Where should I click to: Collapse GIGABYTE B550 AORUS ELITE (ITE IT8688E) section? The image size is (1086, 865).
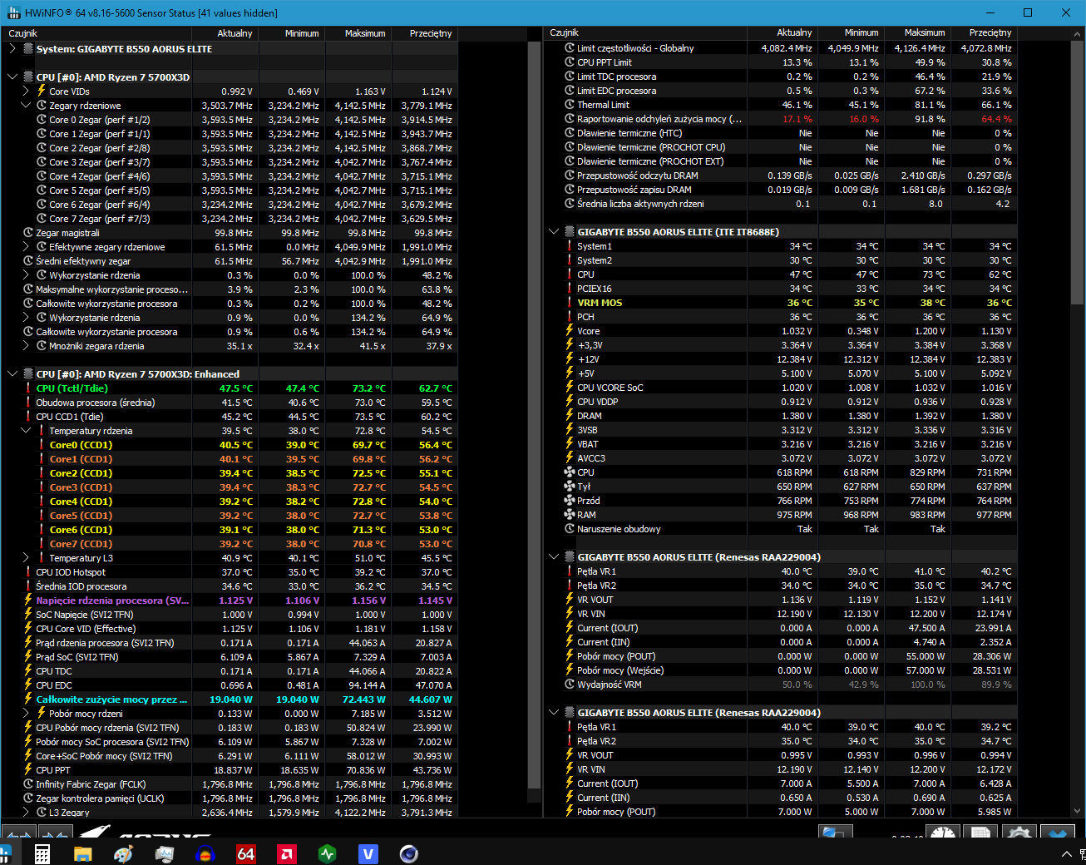(x=554, y=232)
